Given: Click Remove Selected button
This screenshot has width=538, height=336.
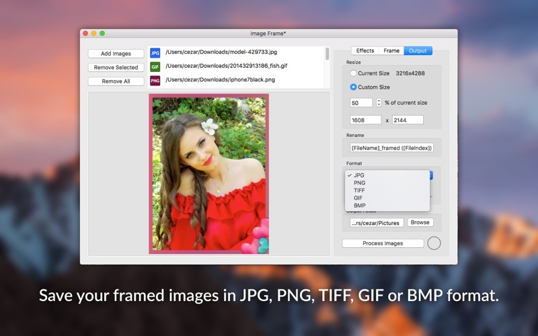Looking at the screenshot, I should [116, 67].
